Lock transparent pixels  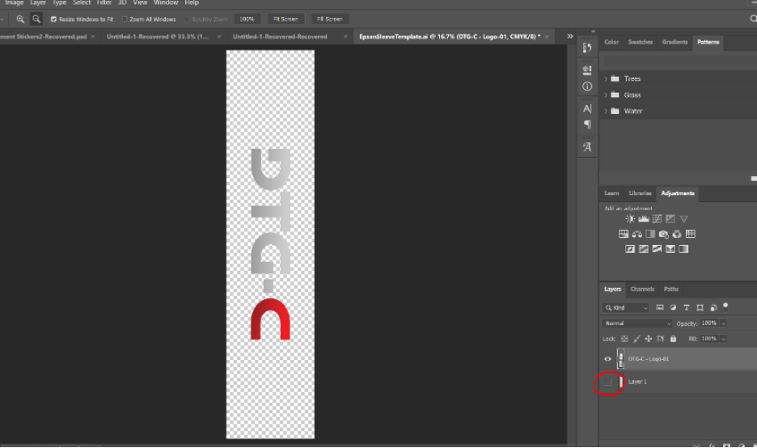[x=624, y=339]
